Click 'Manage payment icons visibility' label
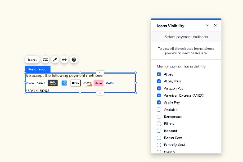The width and height of the screenshot is (243, 162). pyautogui.click(x=181, y=67)
